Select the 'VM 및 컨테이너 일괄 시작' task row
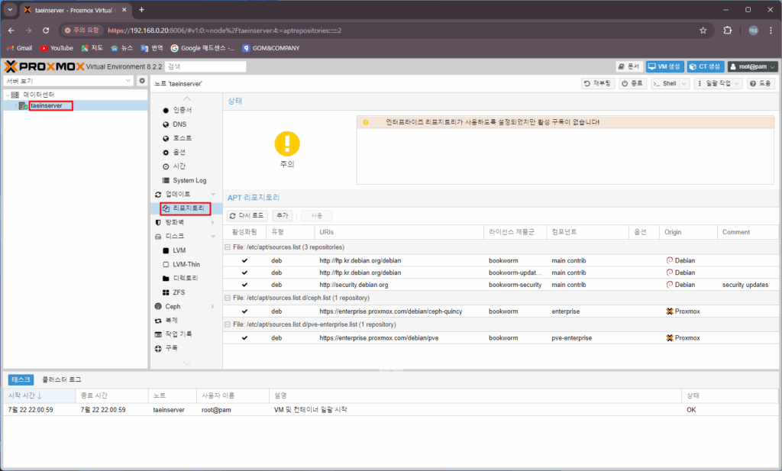782x471 pixels. point(390,410)
